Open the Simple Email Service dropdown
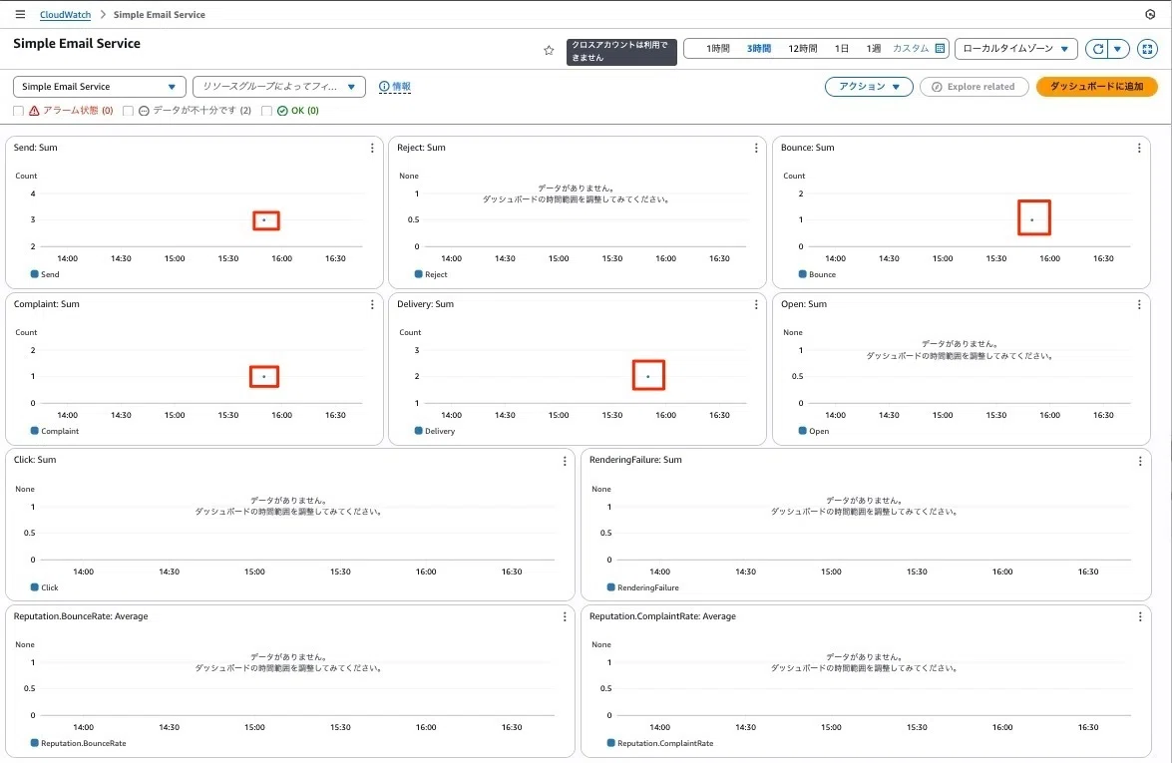The image size is (1172, 763). coord(99,87)
